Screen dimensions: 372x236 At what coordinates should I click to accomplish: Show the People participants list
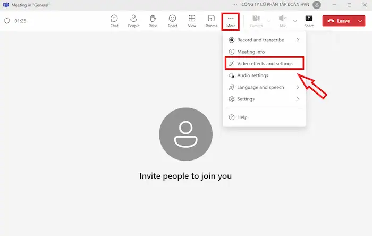click(133, 21)
